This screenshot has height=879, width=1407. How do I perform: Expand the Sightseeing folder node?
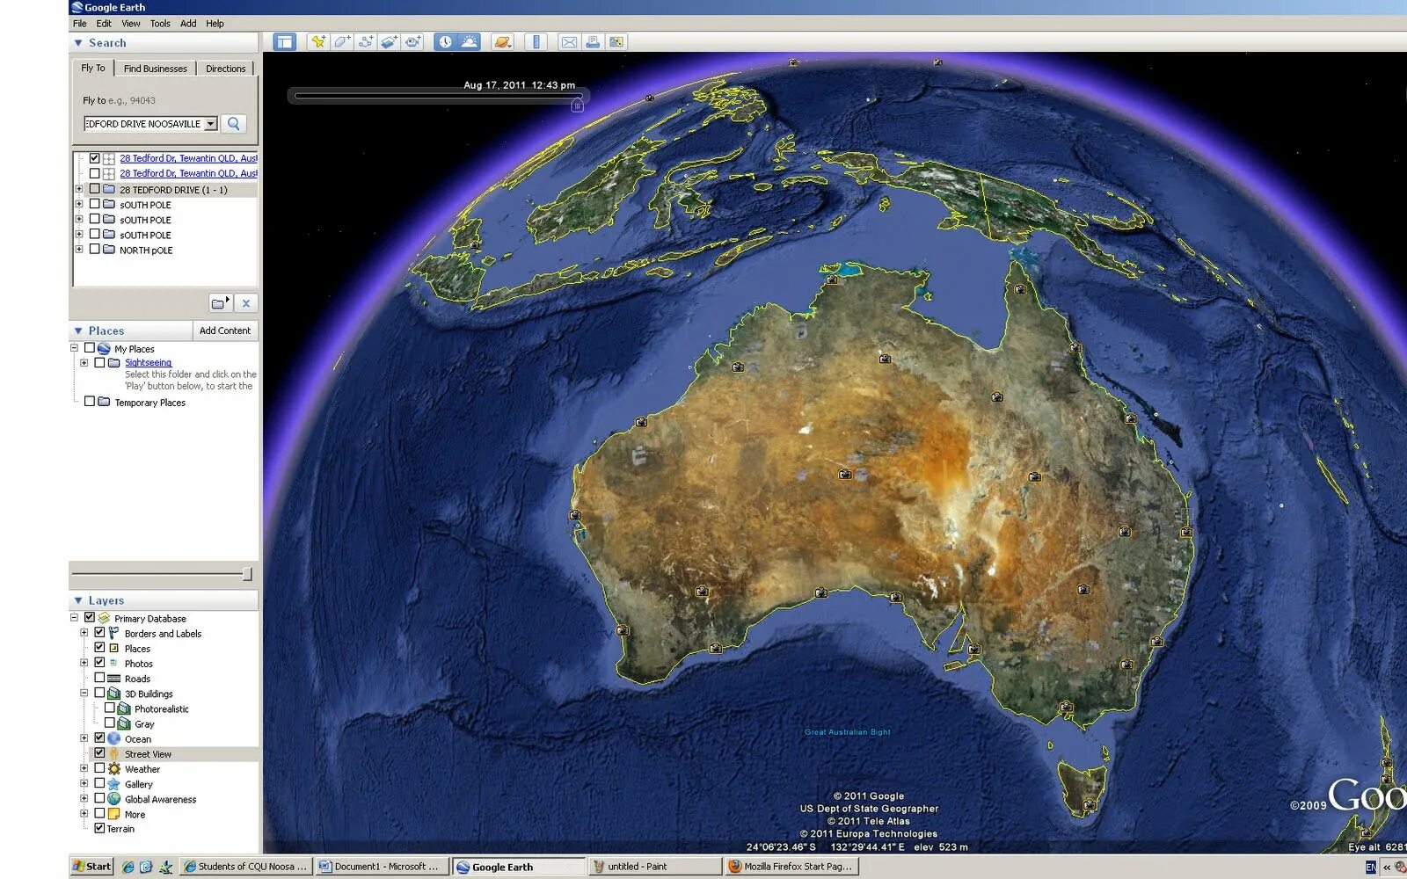tap(84, 363)
